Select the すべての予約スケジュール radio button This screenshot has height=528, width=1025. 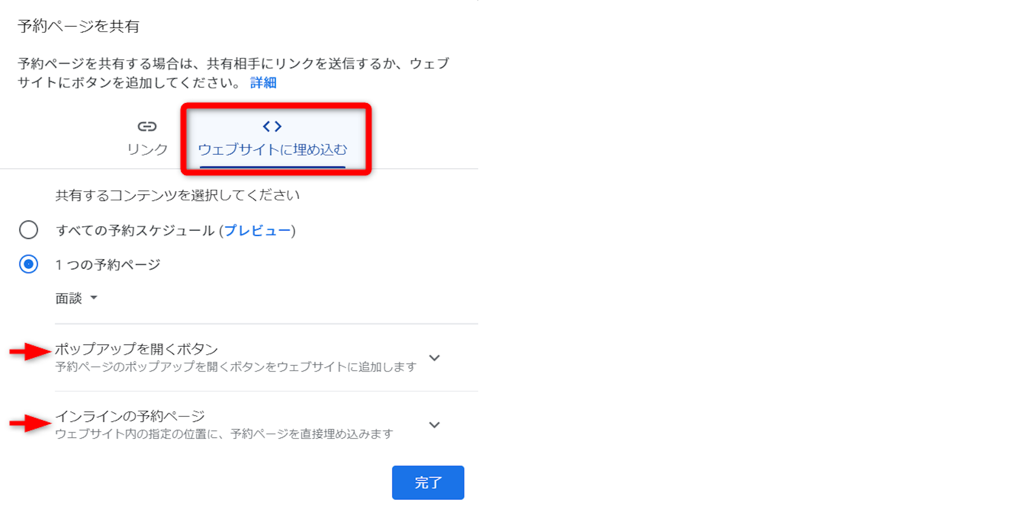tap(29, 230)
